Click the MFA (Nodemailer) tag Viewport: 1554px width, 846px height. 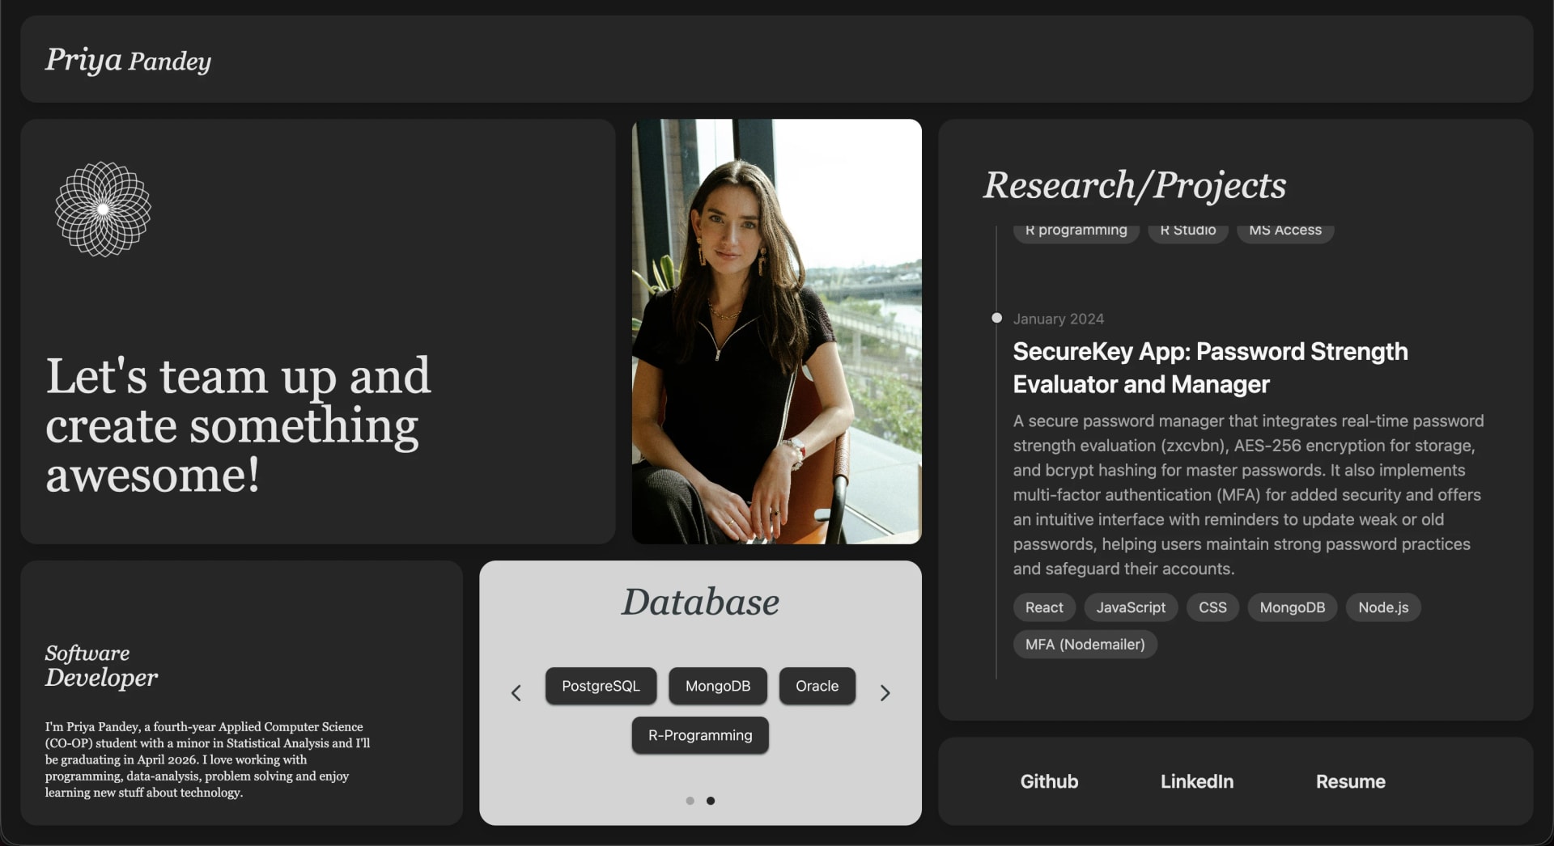tap(1085, 644)
